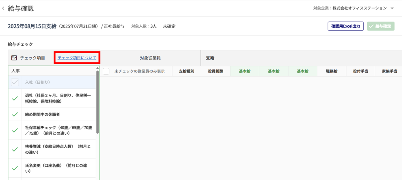The image size is (402, 180).
Task: Click the 2025年08月15日支給 heading
Action: (x=32, y=26)
